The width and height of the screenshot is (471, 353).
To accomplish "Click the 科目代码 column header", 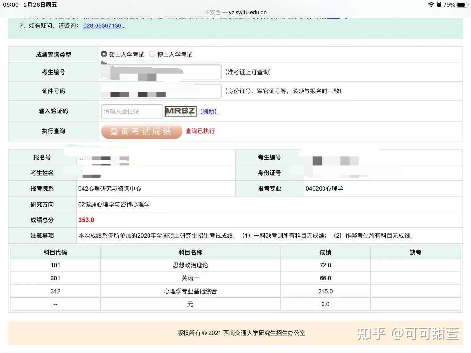I will pyautogui.click(x=55, y=252).
